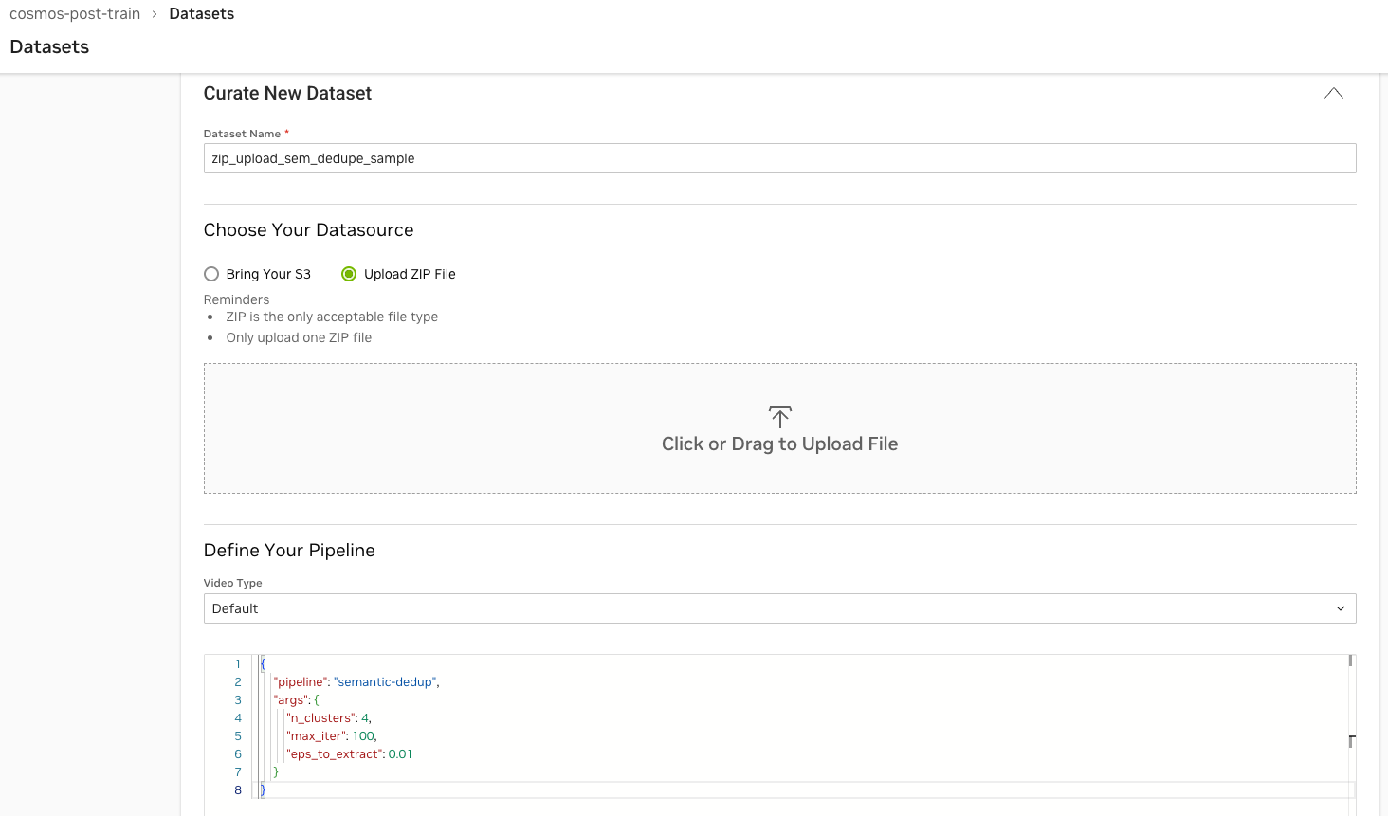The width and height of the screenshot is (1388, 816).
Task: Select the Bring Your S3 radio button
Action: point(211,274)
